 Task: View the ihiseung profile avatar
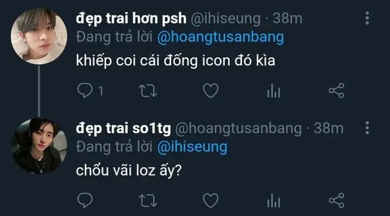tap(39, 37)
